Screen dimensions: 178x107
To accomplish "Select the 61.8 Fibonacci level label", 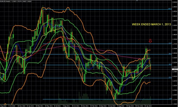I will point(170,43).
